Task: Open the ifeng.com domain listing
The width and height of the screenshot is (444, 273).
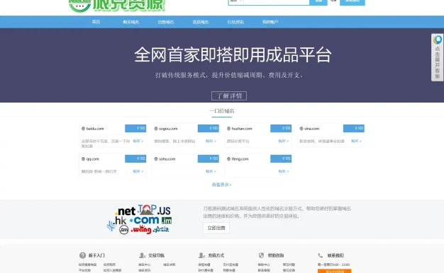Action: 240,159
